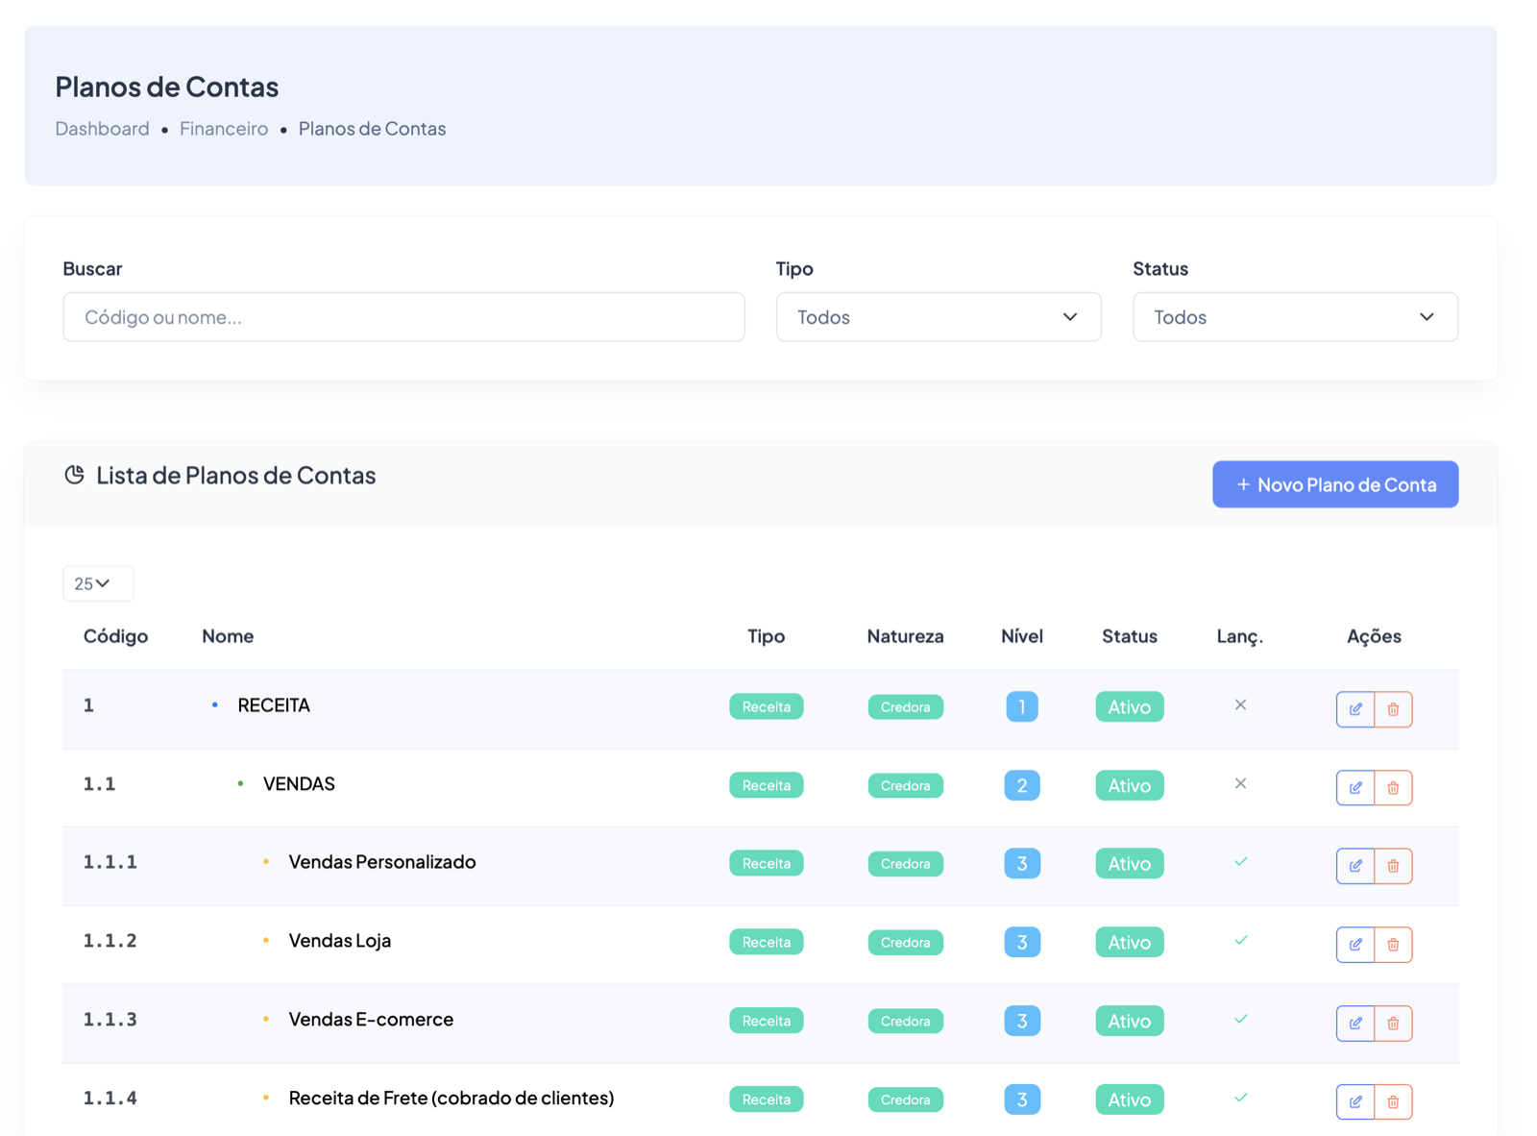Click the chart icon beside Lista de Planos
Viewport: 1537px width, 1136px height.
click(74, 475)
